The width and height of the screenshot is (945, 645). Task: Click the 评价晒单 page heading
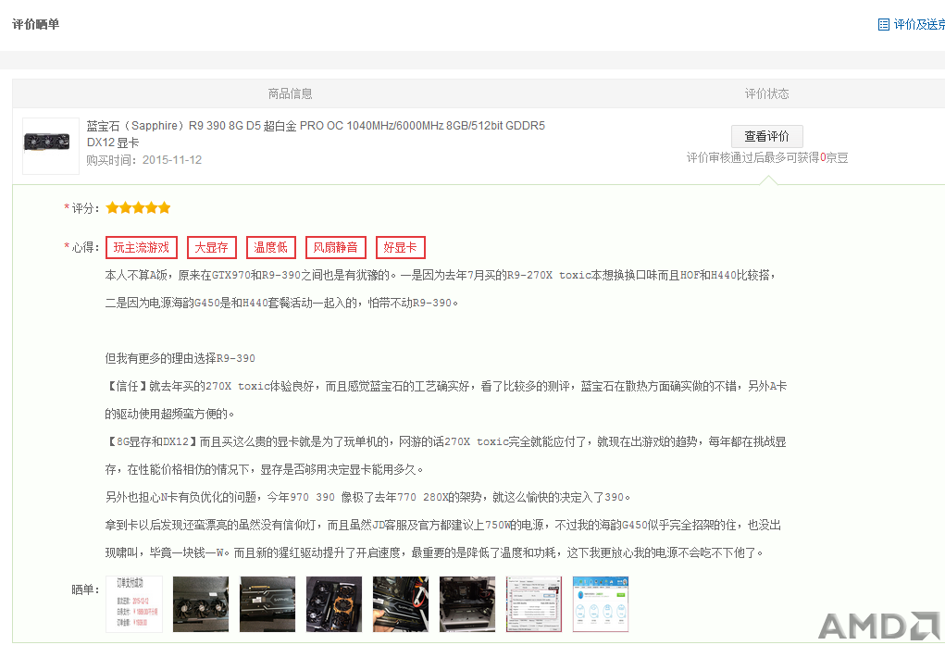pos(35,24)
